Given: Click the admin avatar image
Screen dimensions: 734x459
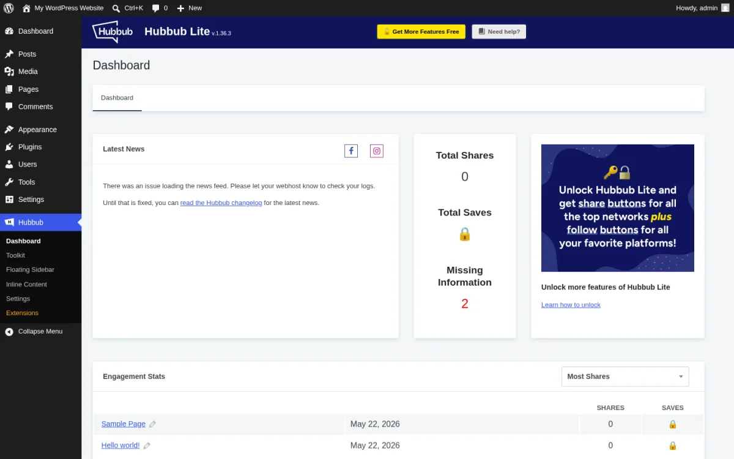Looking at the screenshot, I should point(725,8).
